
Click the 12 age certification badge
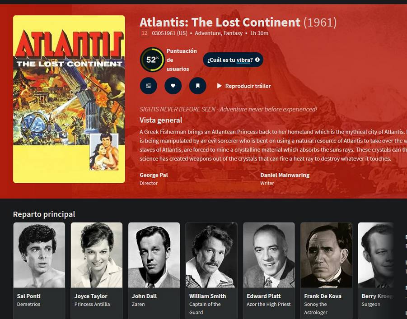coord(144,33)
